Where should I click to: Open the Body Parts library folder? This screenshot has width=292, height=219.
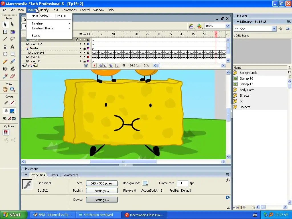pos(247,90)
